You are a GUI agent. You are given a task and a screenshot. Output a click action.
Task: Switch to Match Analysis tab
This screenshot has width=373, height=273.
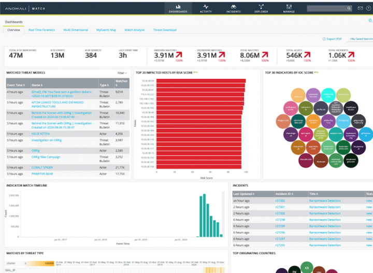[x=134, y=30]
